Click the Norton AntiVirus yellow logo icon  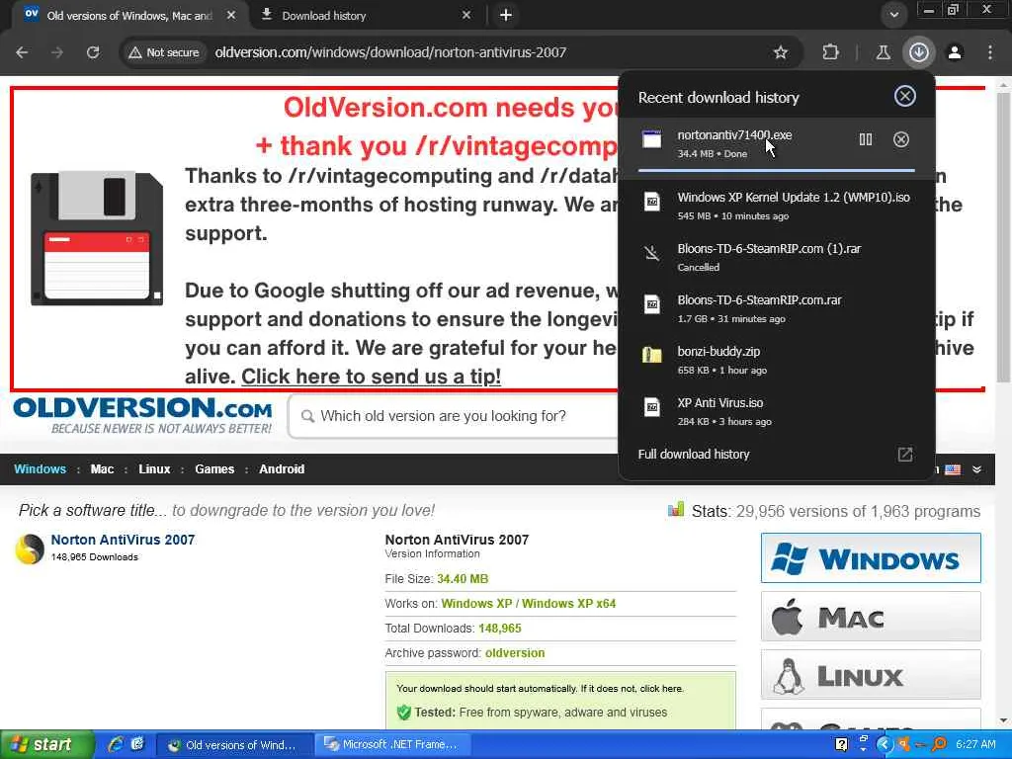click(29, 549)
